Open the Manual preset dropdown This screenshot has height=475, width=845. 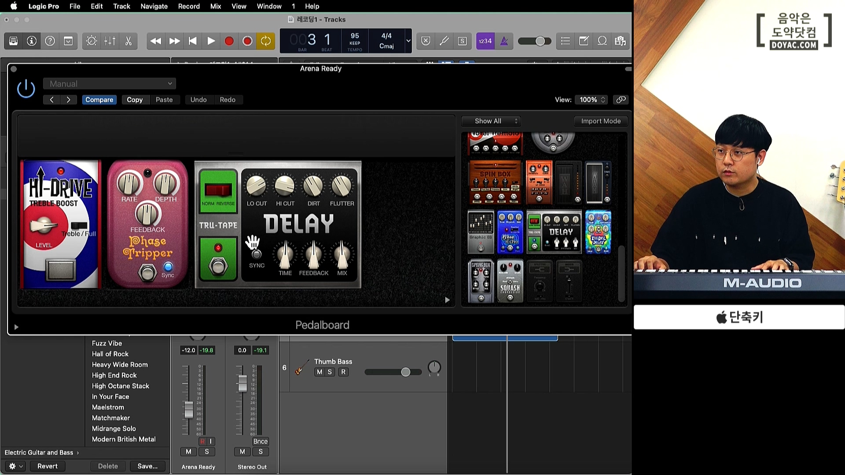(x=110, y=84)
